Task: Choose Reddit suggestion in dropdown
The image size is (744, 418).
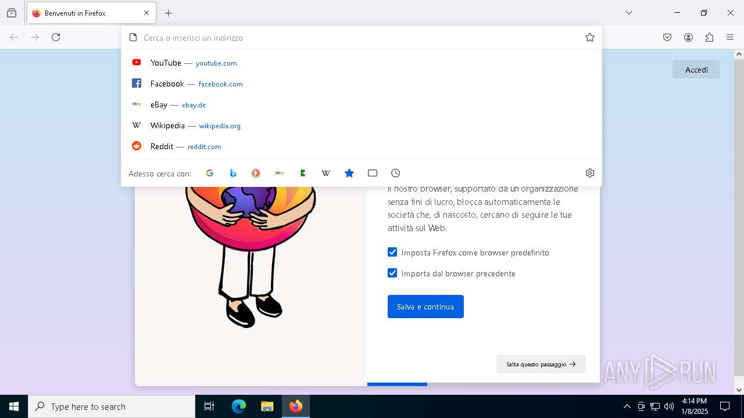Action: point(362,146)
